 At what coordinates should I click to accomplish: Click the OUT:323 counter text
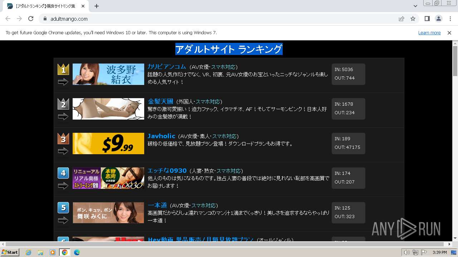point(345,217)
